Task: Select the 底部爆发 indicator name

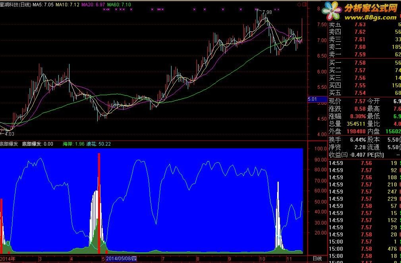Action: 9,144
